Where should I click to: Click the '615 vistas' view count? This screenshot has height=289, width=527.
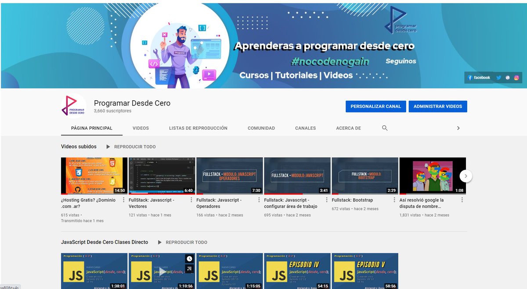point(70,215)
